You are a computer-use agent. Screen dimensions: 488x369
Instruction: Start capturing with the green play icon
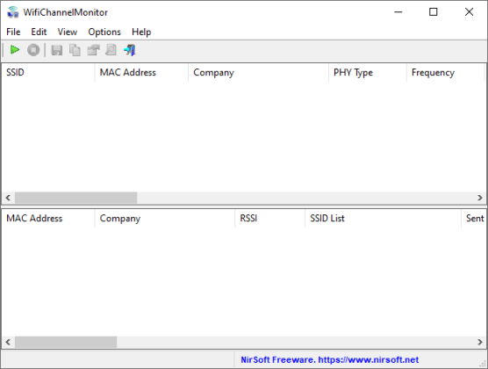coord(15,50)
